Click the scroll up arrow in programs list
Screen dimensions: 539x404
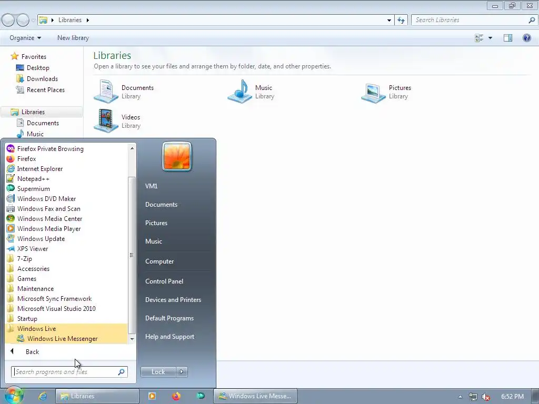coord(132,148)
